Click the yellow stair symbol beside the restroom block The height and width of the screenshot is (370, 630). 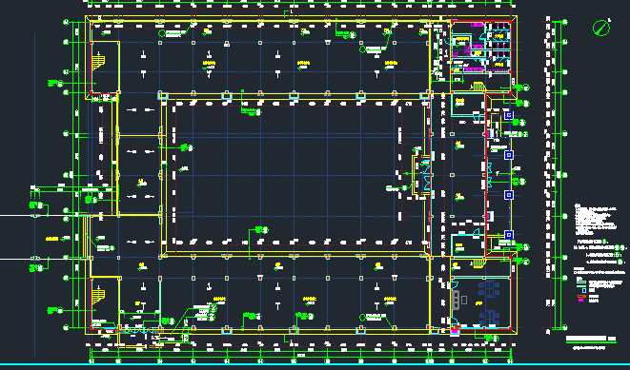click(478, 87)
